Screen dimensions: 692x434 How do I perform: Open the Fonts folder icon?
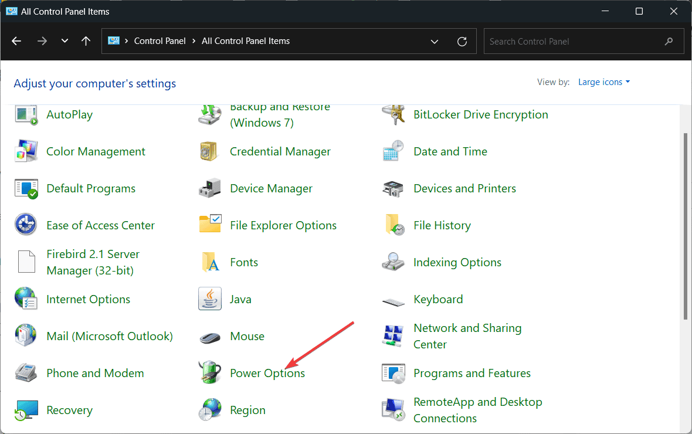pos(211,262)
